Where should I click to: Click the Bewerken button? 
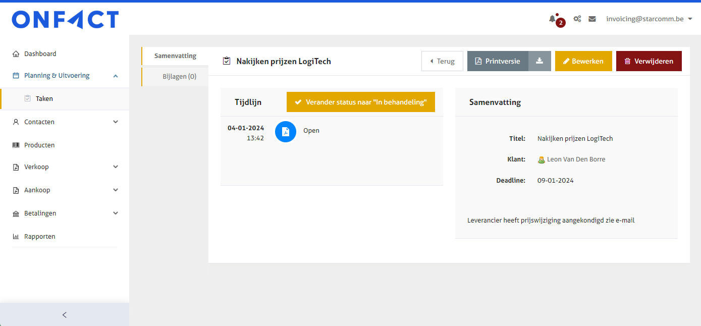(x=583, y=61)
